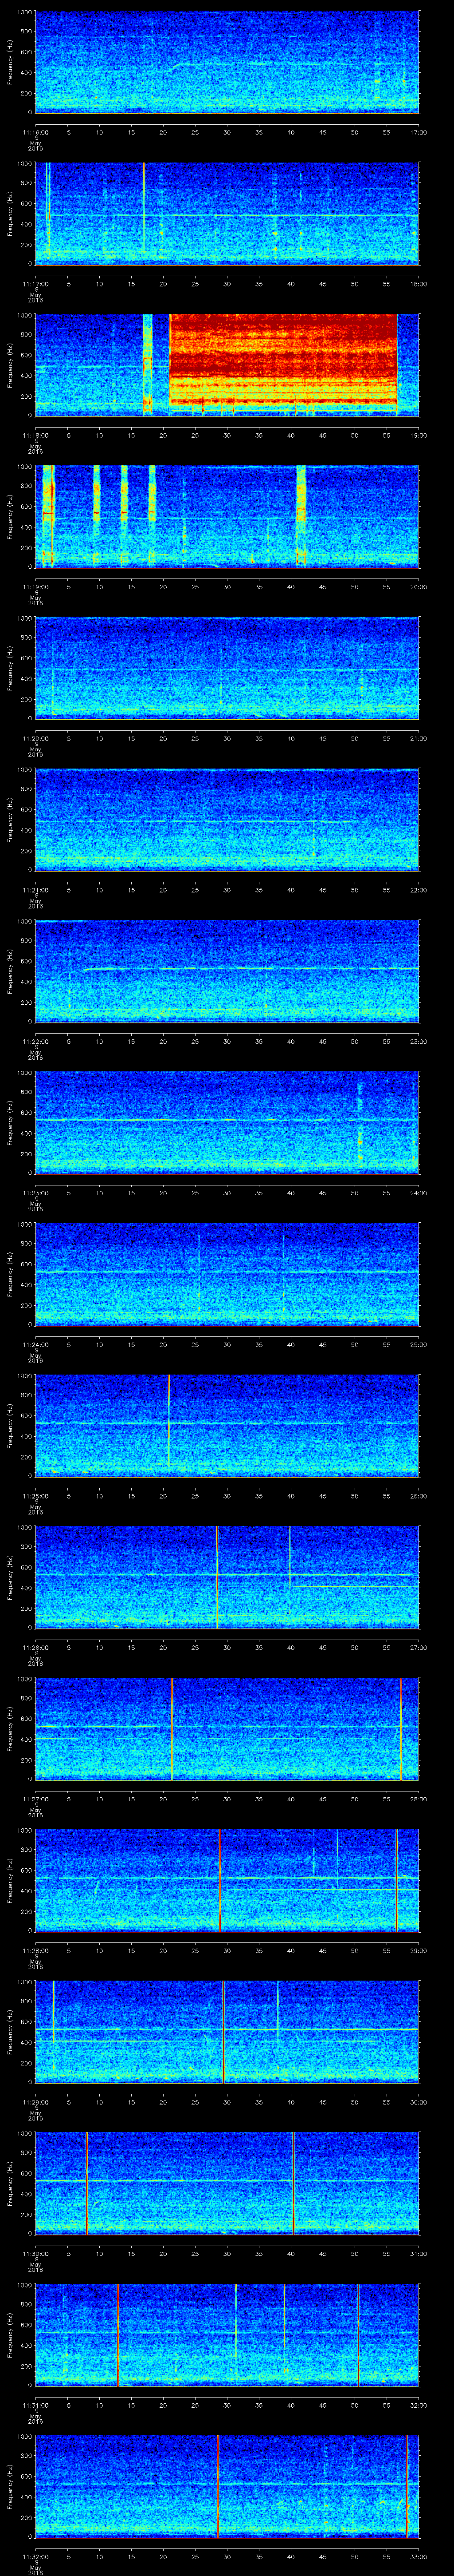Click the '11:19:00' start time label

point(35,587)
